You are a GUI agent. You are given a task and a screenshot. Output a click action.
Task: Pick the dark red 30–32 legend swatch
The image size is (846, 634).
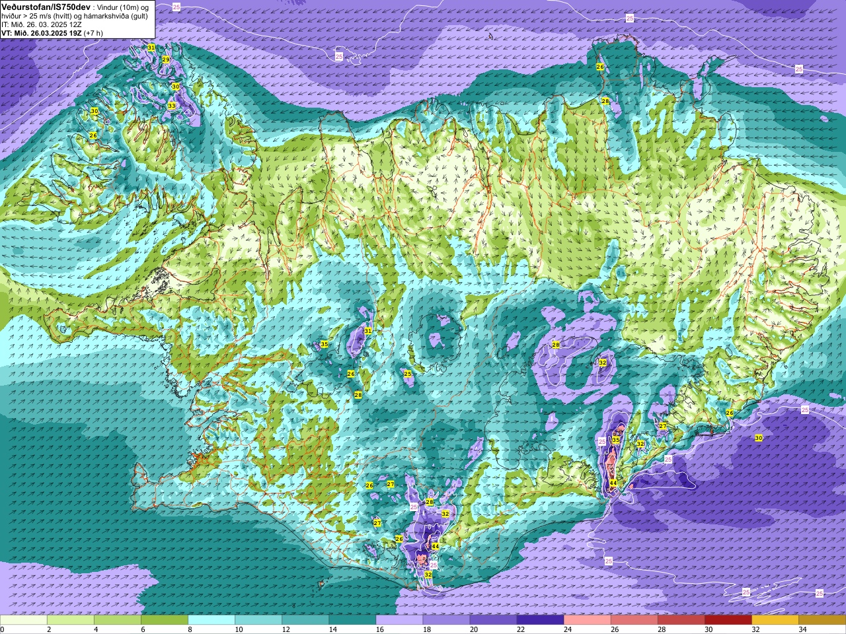click(728, 620)
